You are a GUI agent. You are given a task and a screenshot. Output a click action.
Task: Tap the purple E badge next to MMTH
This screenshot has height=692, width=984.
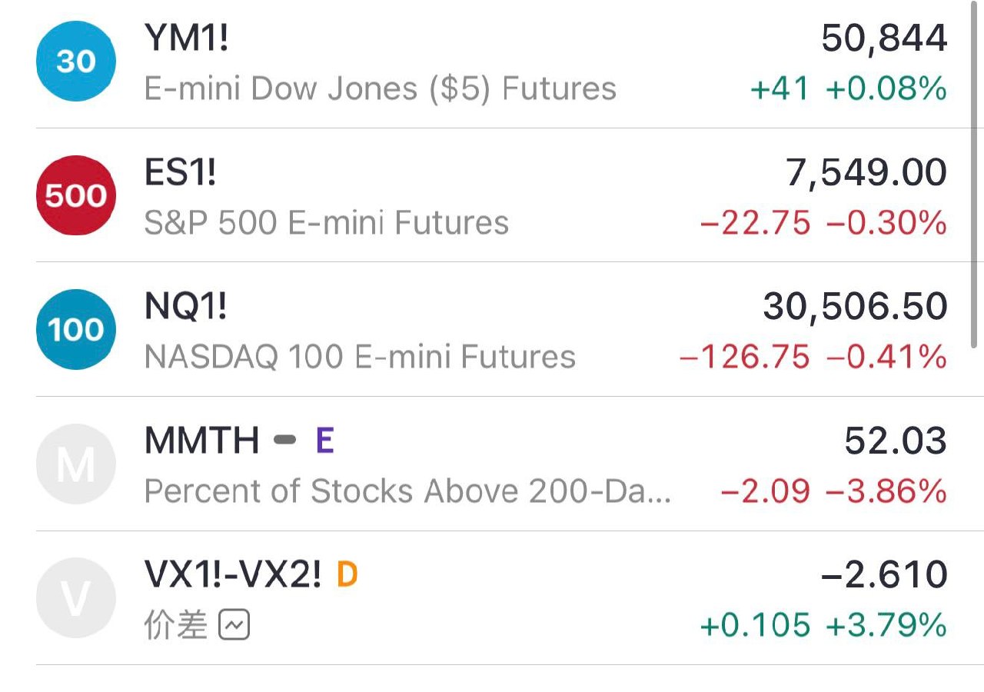pos(325,441)
